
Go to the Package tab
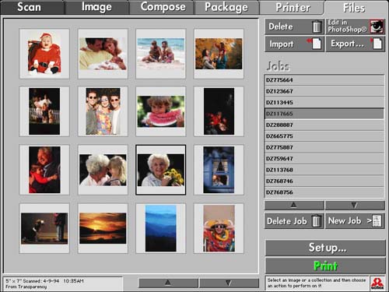[x=226, y=7]
